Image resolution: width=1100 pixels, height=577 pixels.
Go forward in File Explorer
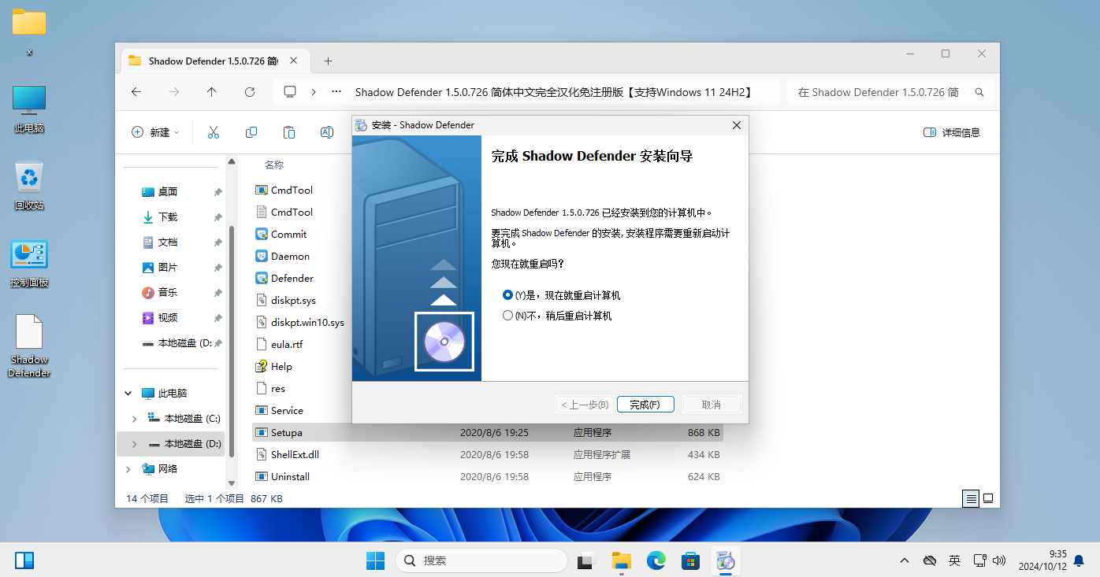[174, 92]
